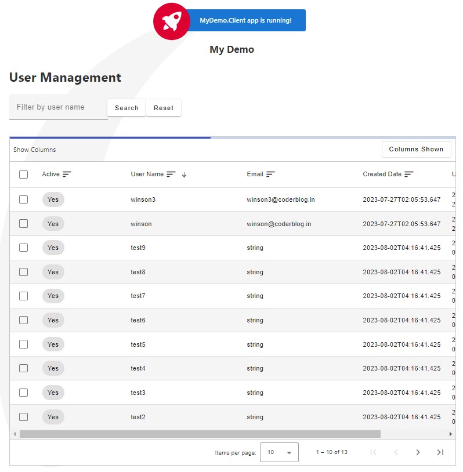Viewport: 463px width, 472px height.
Task: Jump to the last page icon
Action: coord(440,452)
